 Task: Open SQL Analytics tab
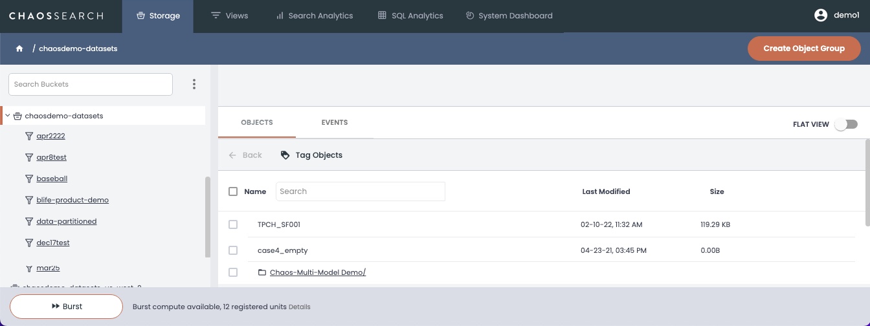point(410,16)
